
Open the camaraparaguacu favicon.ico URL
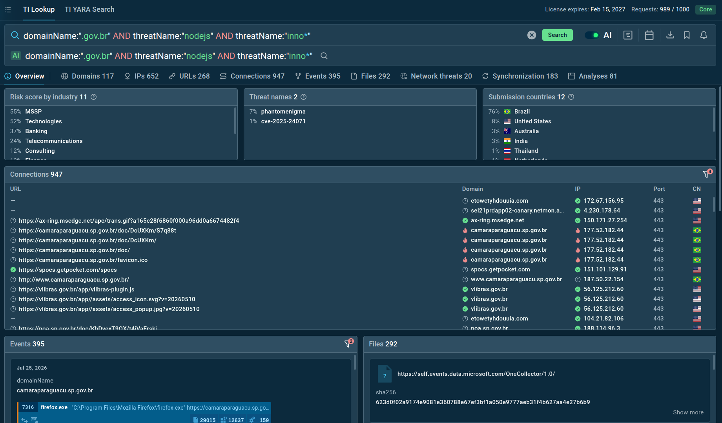[x=83, y=260]
